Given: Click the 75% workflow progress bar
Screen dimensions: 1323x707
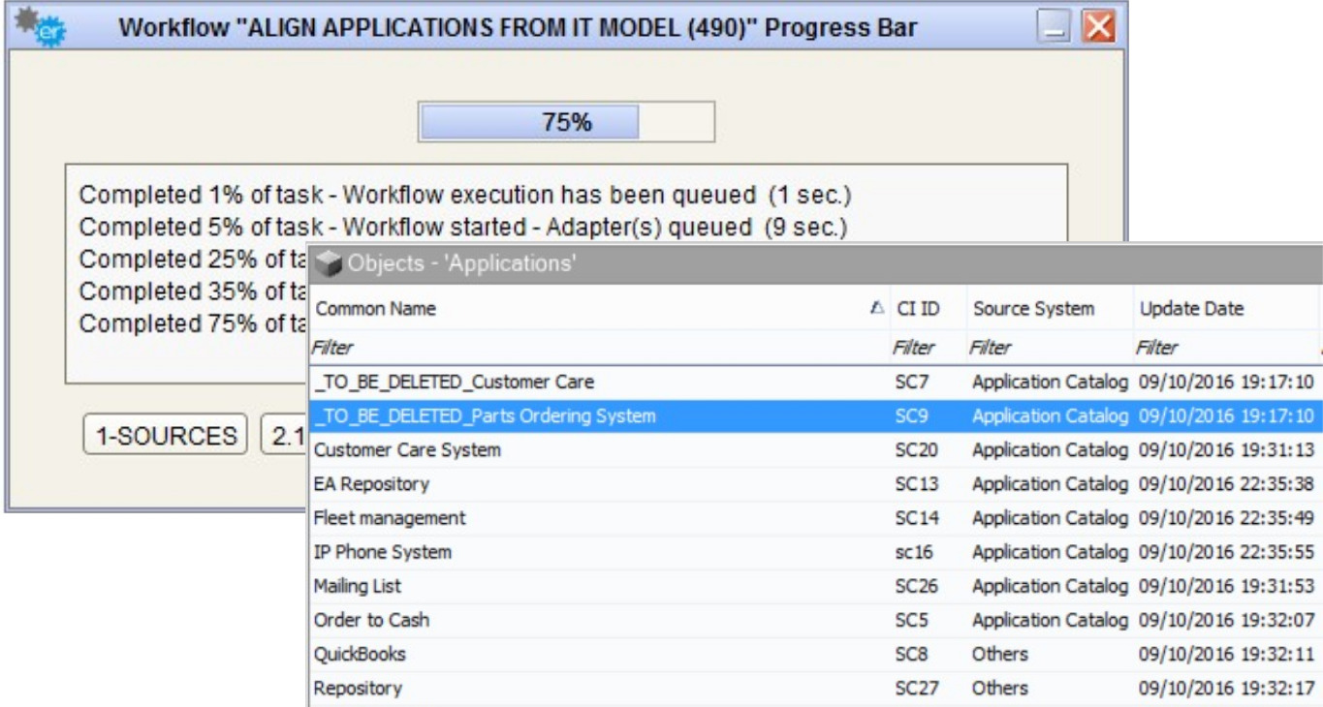Looking at the screenshot, I should click(566, 123).
